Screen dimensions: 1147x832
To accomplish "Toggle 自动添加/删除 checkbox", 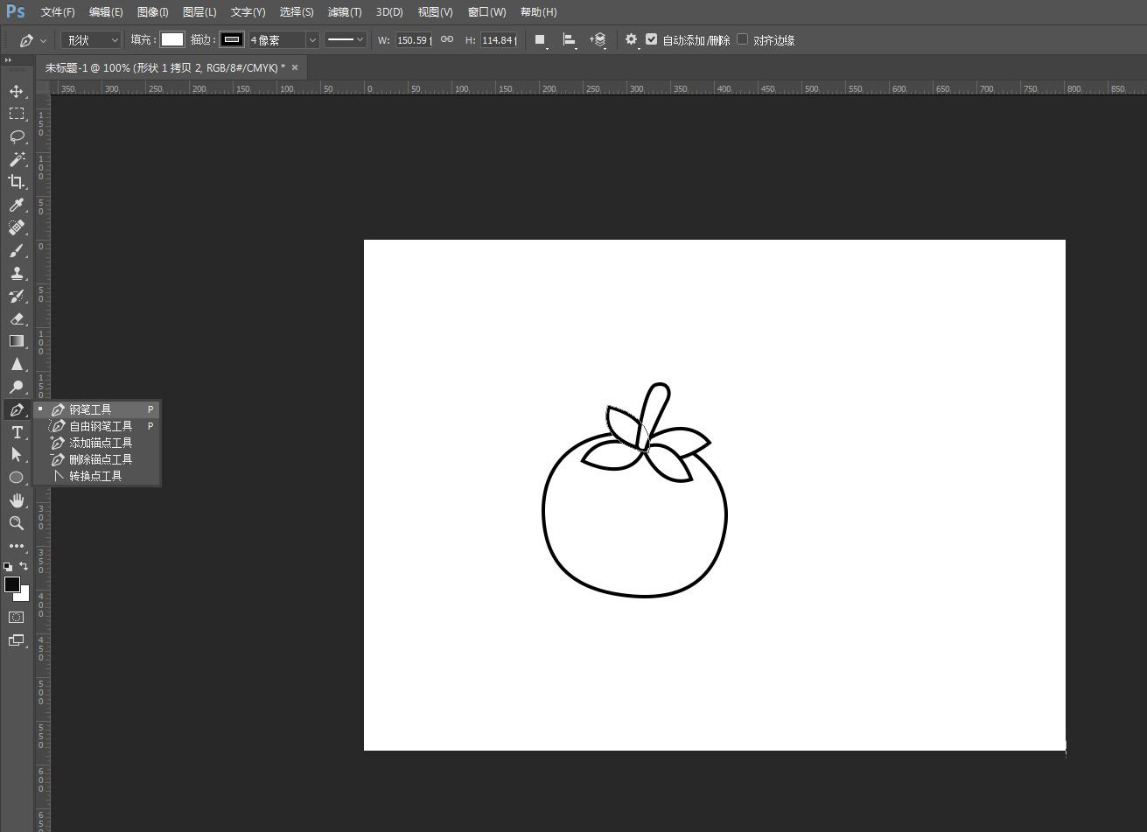I will (x=651, y=39).
